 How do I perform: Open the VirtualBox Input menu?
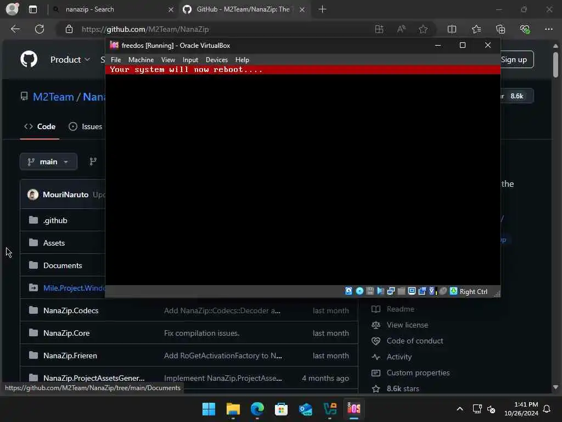point(190,60)
